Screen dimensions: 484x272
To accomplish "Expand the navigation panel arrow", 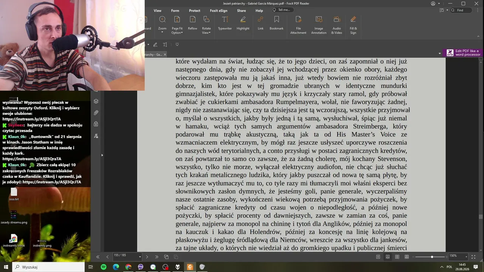I will 102,155.
